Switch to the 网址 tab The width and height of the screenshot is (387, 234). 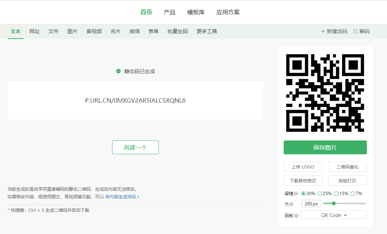(35, 32)
